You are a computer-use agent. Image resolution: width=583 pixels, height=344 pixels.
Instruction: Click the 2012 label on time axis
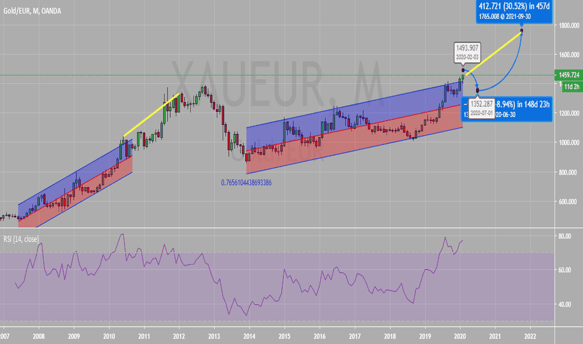179,336
